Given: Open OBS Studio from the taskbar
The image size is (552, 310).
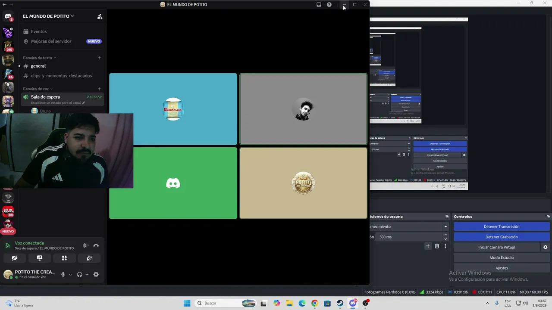Looking at the screenshot, I should pyautogui.click(x=366, y=303).
